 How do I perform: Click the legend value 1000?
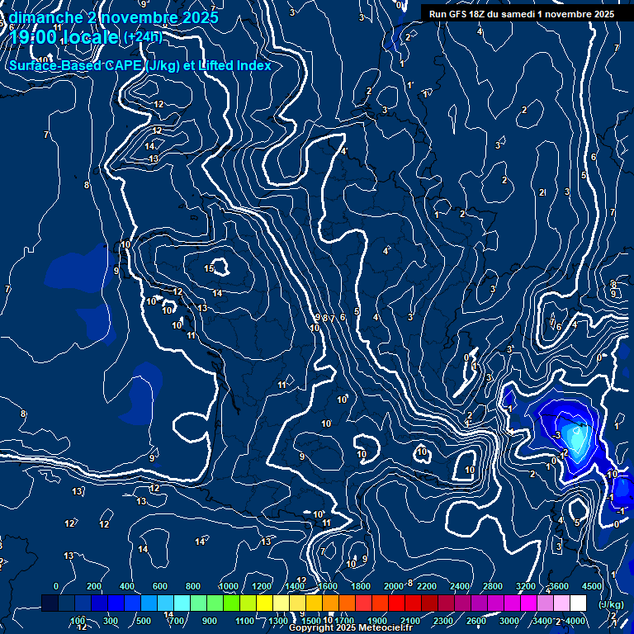point(229,586)
